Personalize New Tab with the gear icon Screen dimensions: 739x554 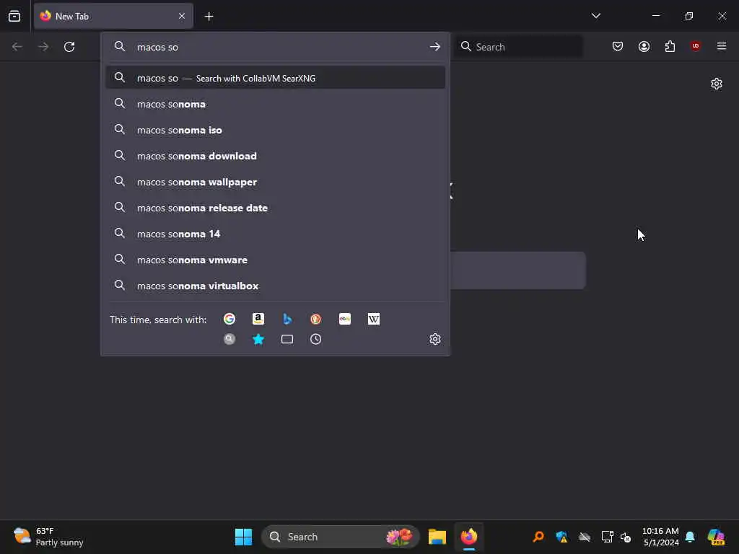[x=717, y=84]
